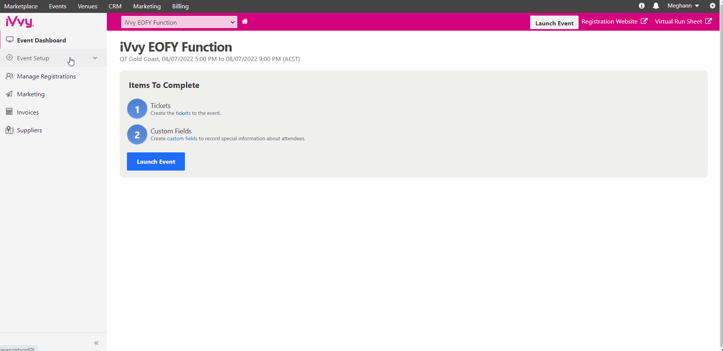Click the home icon in the pink bar
Screen dimensions: 723x351
pos(245,22)
